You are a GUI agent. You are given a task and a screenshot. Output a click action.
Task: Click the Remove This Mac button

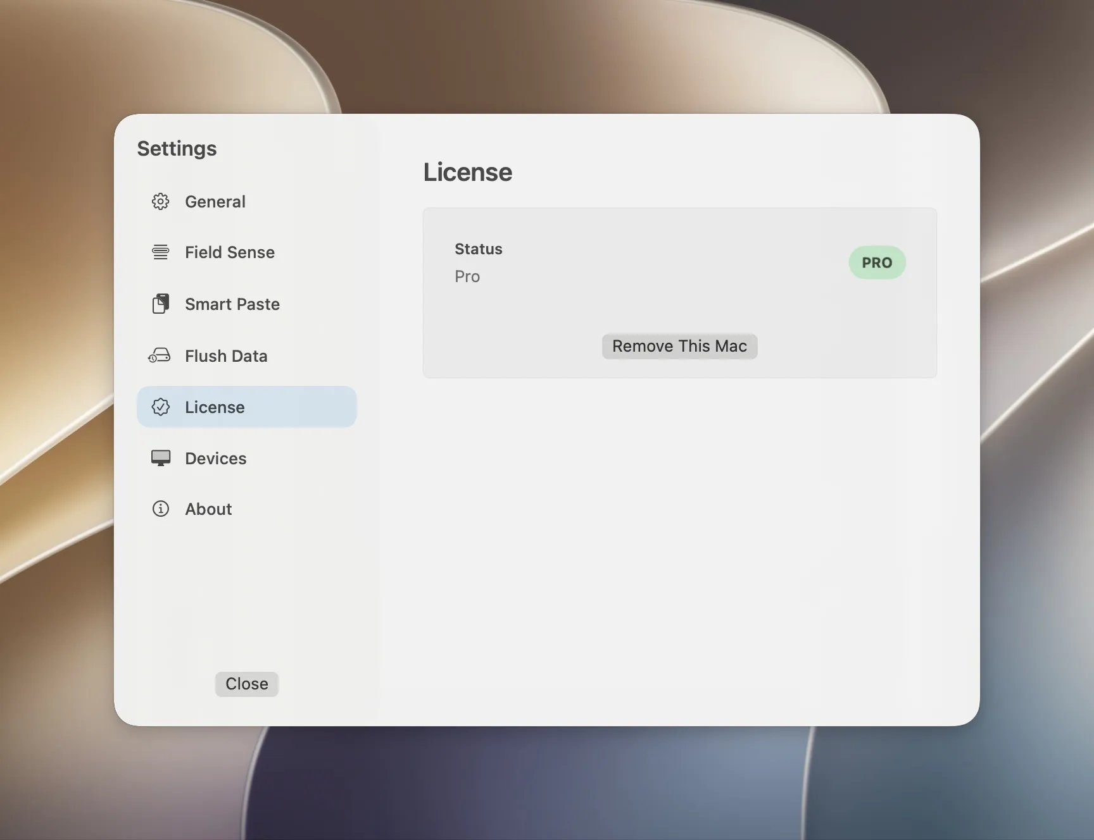(x=679, y=346)
